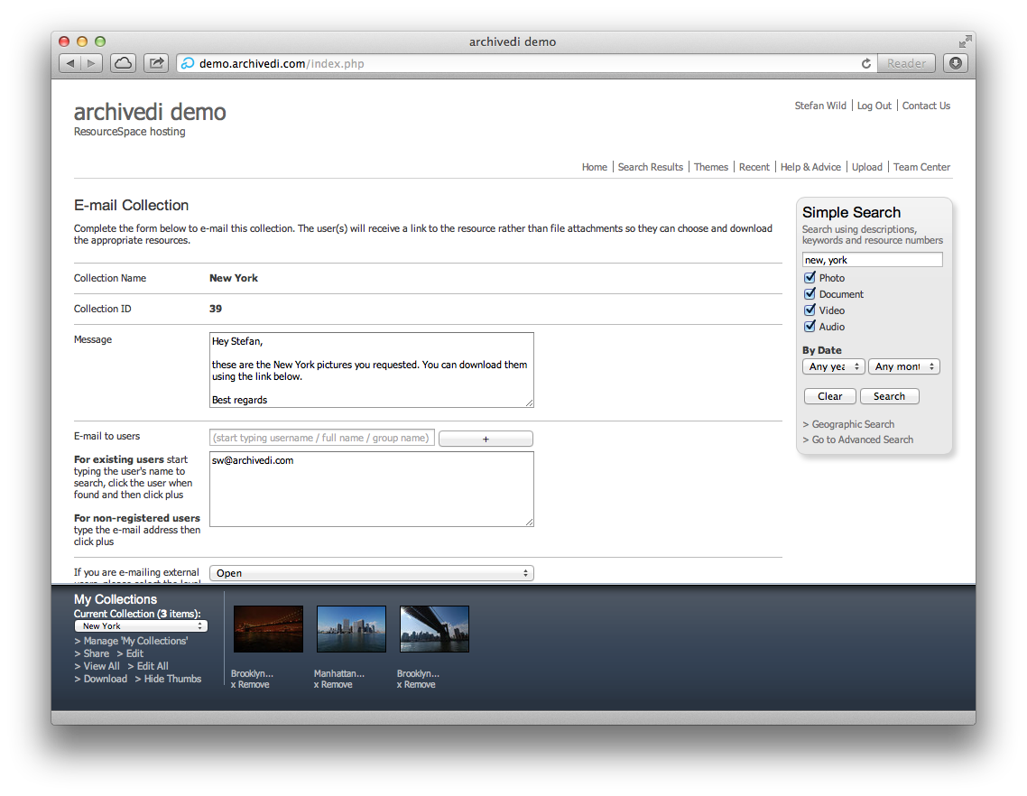Click the Share link in My Collections
Screen dimensions: 1027x796
pyautogui.click(x=97, y=653)
